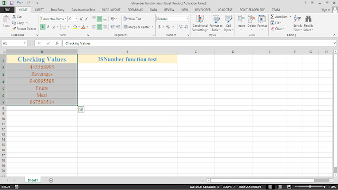Toggle Align Left alignment

pos(94,27)
